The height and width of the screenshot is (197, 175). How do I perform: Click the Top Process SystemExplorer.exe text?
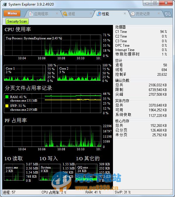click(x=34, y=38)
